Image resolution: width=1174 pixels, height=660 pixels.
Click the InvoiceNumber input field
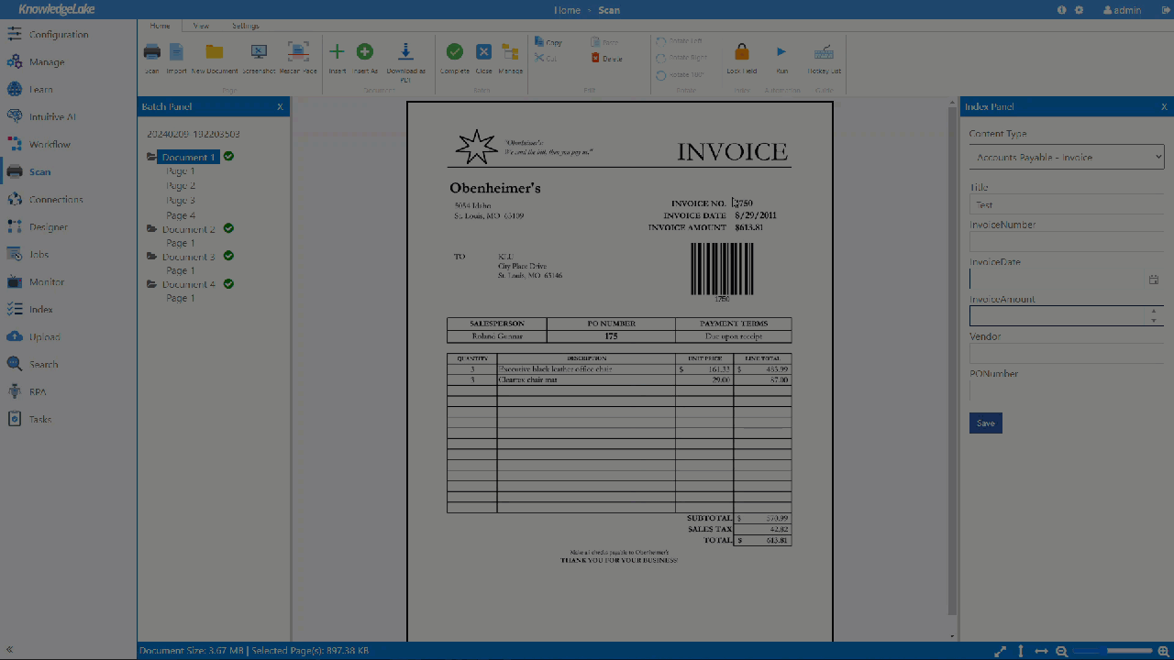(1067, 241)
